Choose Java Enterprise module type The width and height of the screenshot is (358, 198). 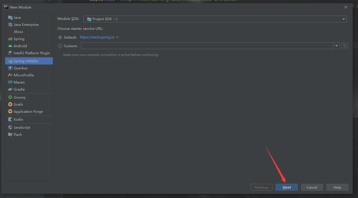click(29, 25)
